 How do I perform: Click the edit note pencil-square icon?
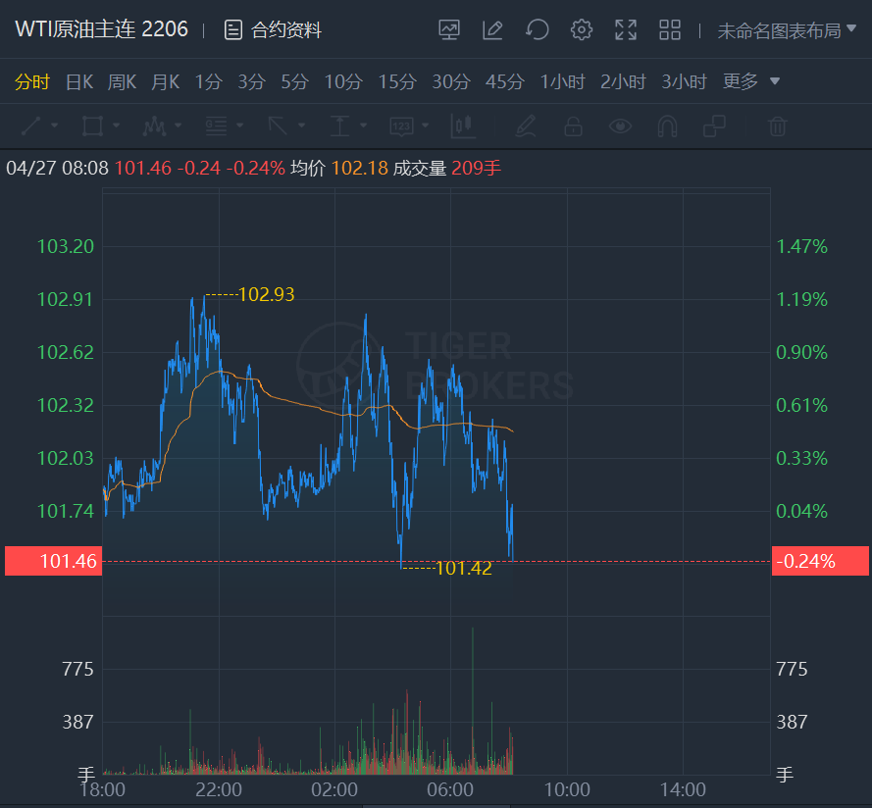pyautogui.click(x=492, y=30)
